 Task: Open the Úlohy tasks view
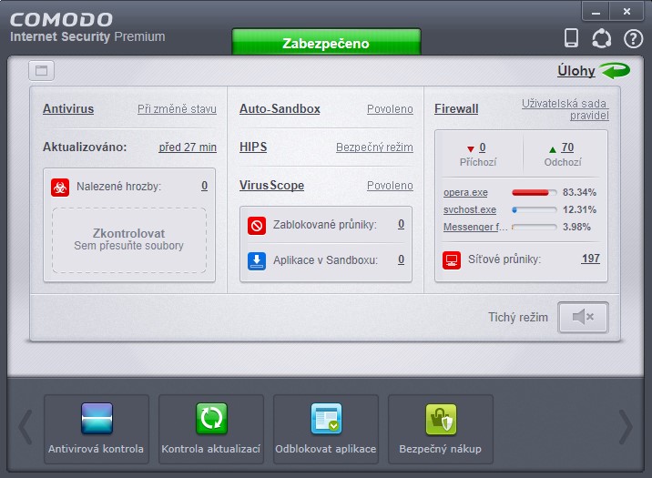(x=576, y=71)
